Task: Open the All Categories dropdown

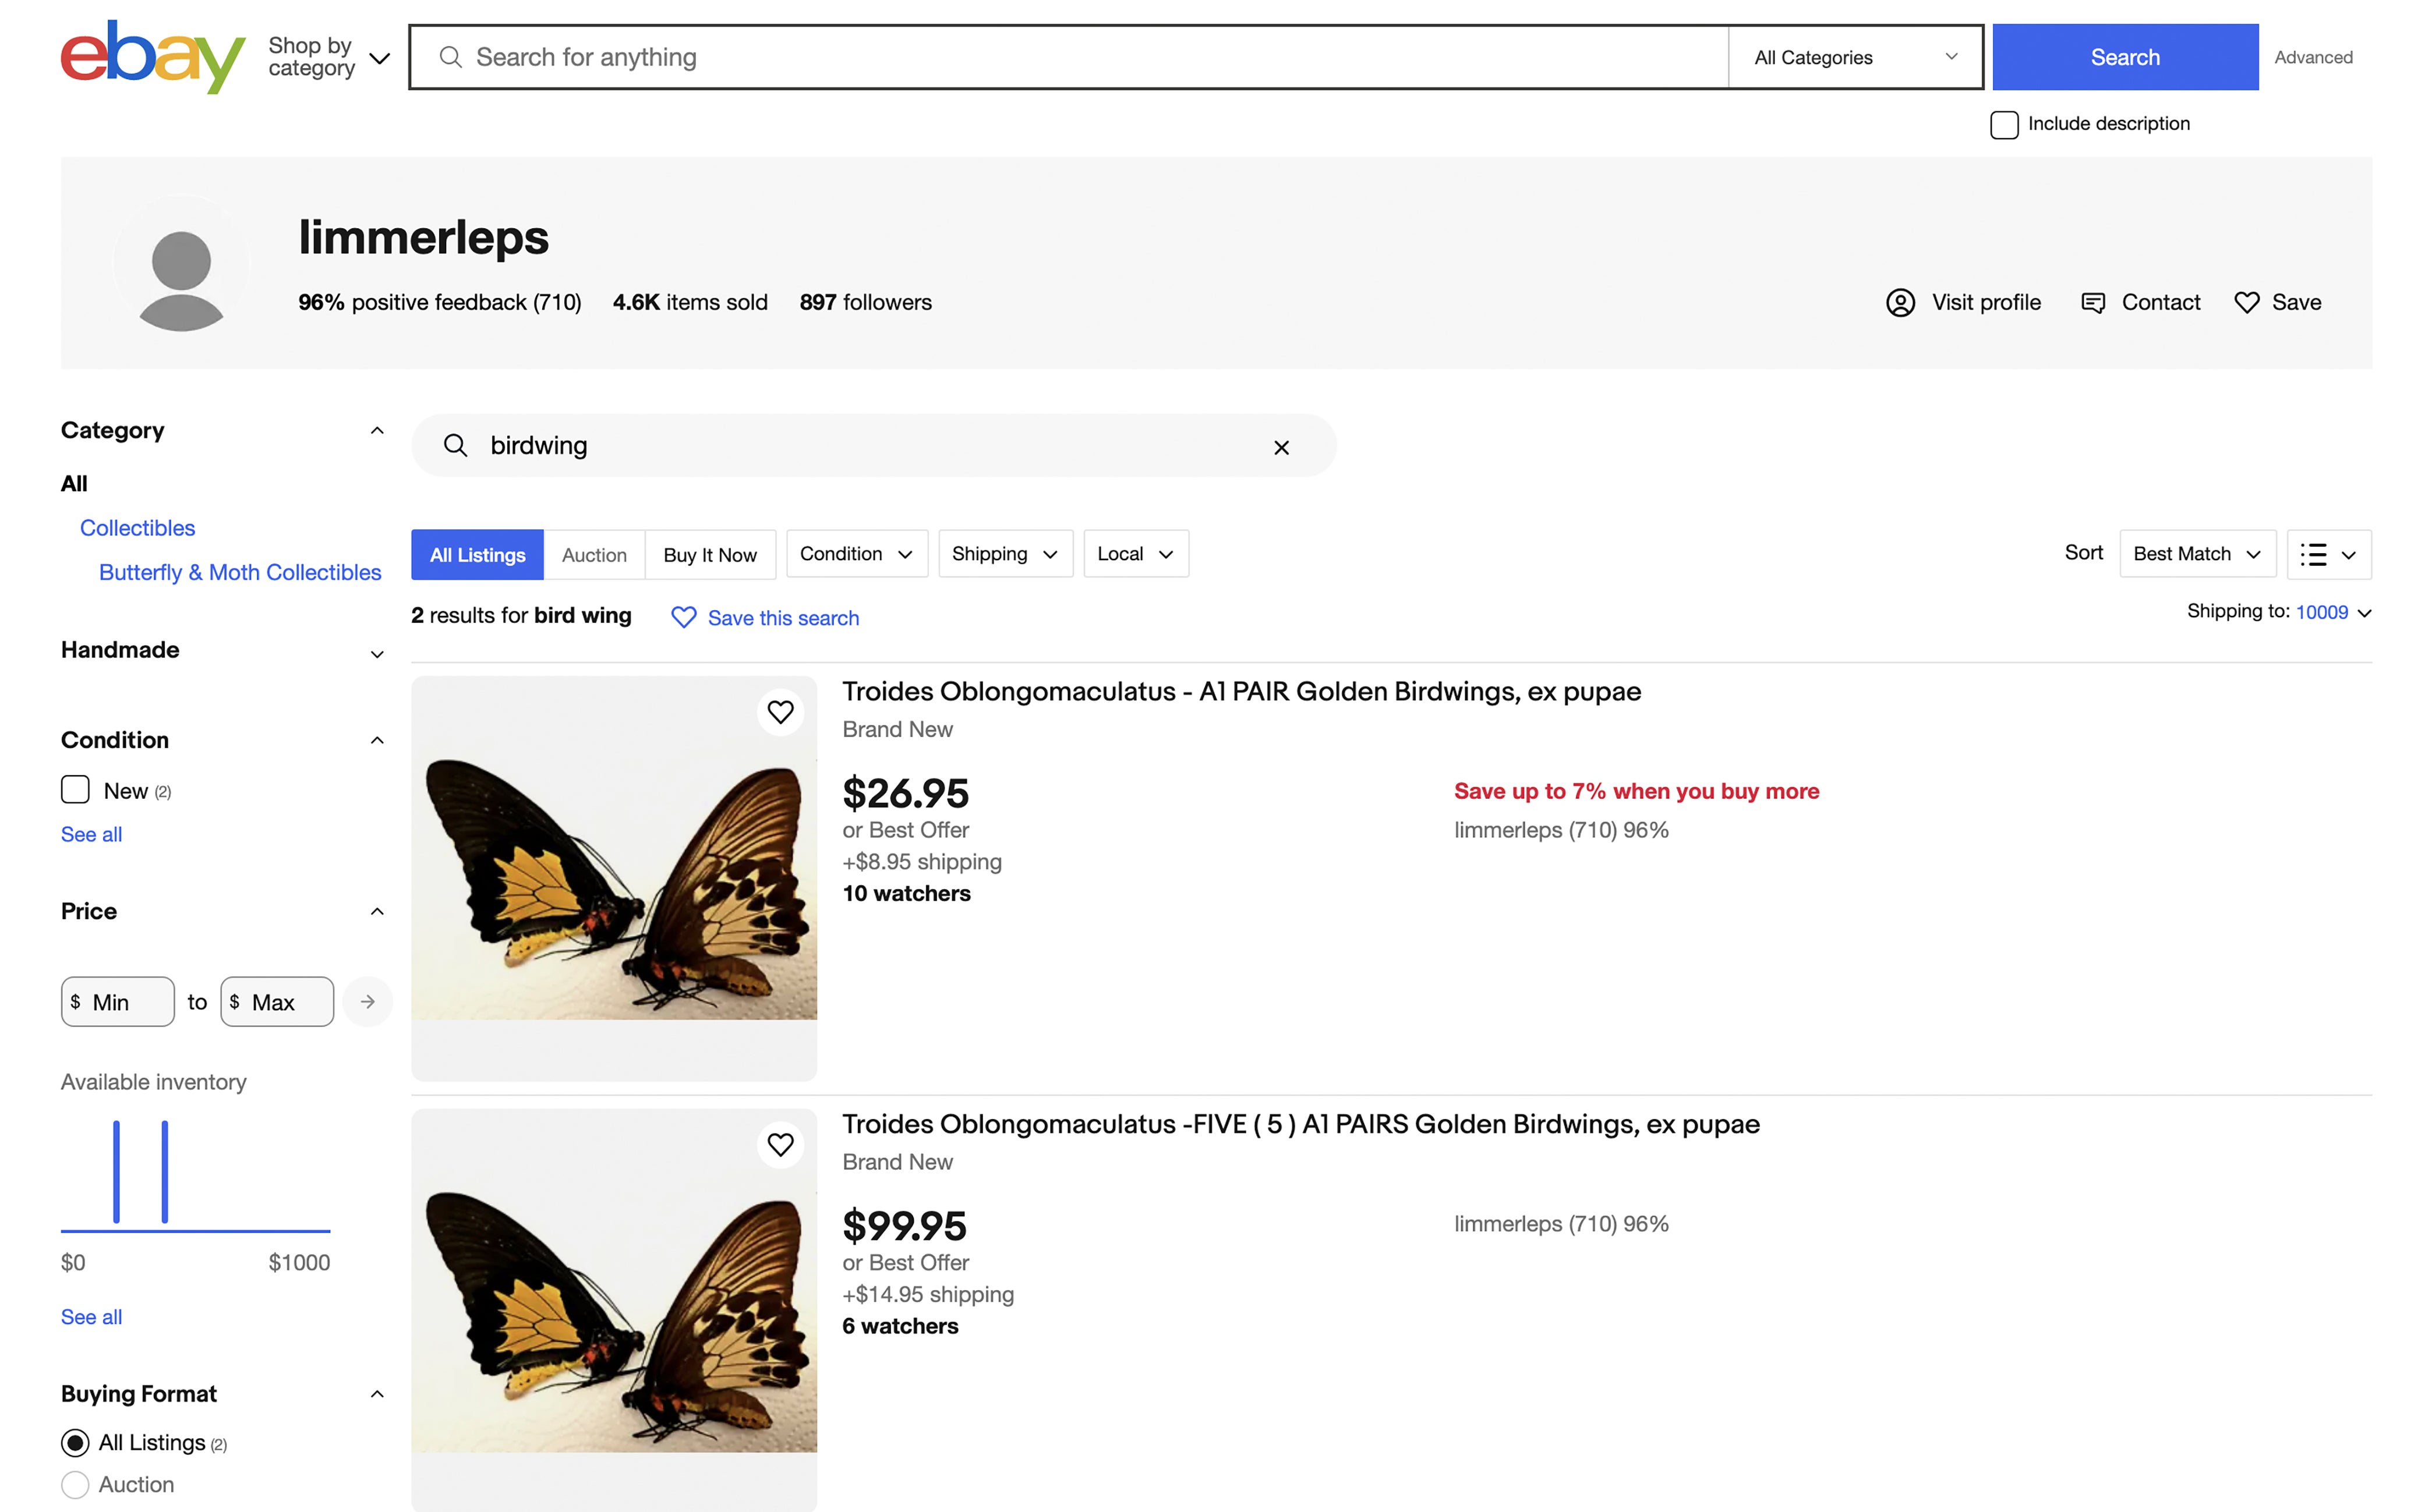Action: pos(1854,57)
